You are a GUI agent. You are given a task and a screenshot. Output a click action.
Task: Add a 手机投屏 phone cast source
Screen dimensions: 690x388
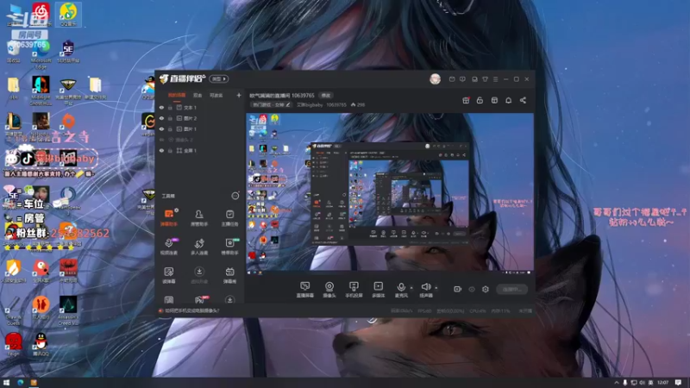354,290
